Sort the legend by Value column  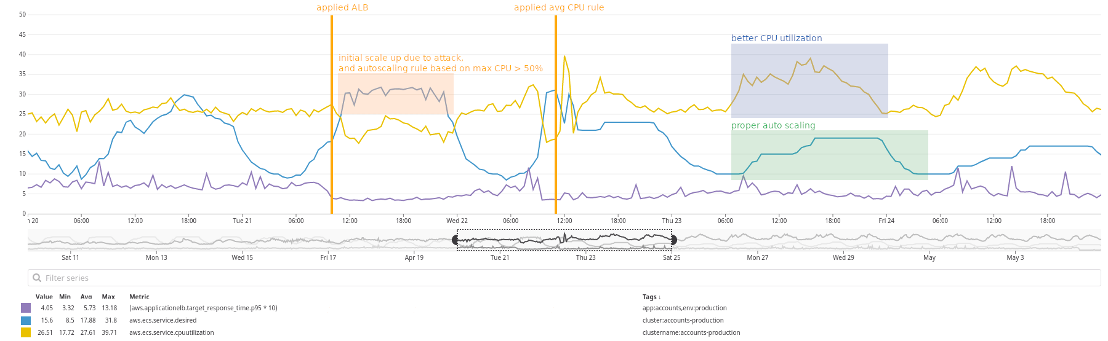[x=44, y=297]
